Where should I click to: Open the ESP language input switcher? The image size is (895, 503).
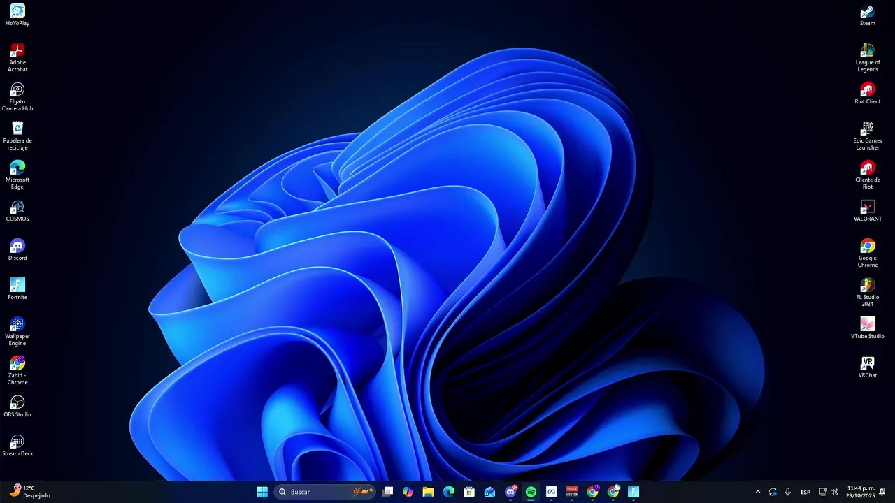click(805, 492)
